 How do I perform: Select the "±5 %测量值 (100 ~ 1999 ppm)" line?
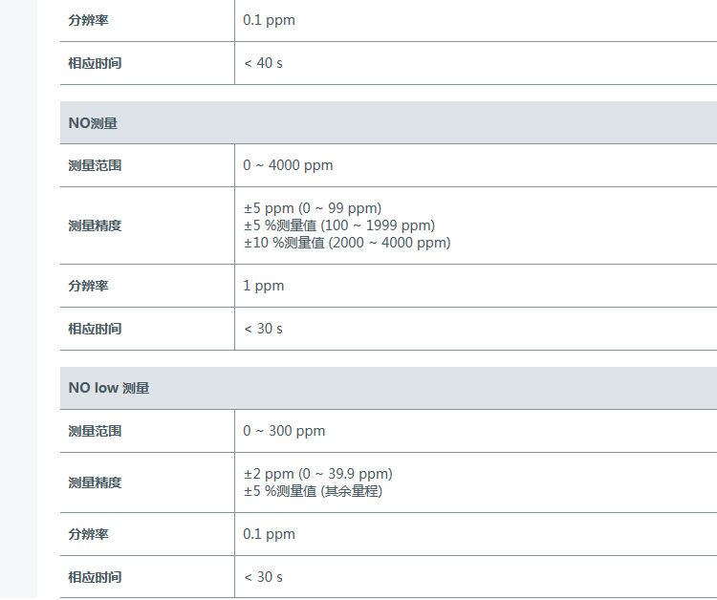(338, 225)
